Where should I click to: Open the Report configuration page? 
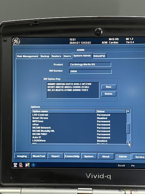[56, 156]
